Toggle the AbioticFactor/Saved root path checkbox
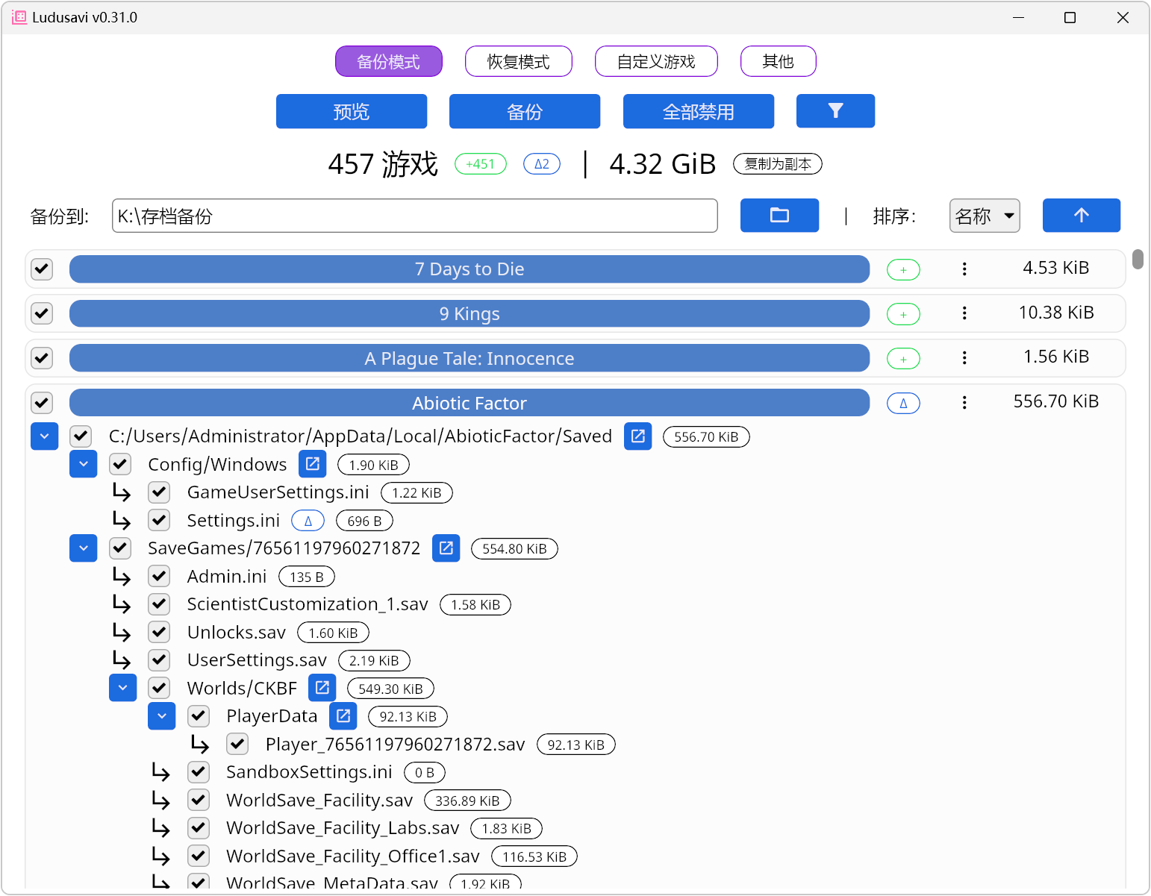This screenshot has height=896, width=1151. pyautogui.click(x=81, y=436)
